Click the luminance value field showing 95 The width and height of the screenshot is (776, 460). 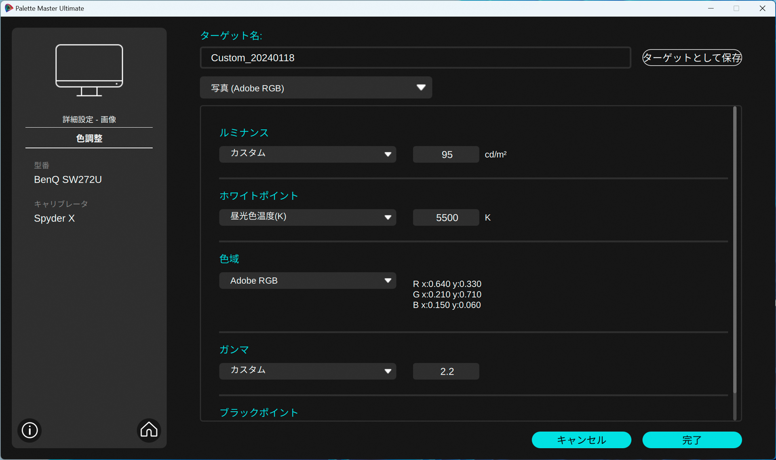click(446, 154)
